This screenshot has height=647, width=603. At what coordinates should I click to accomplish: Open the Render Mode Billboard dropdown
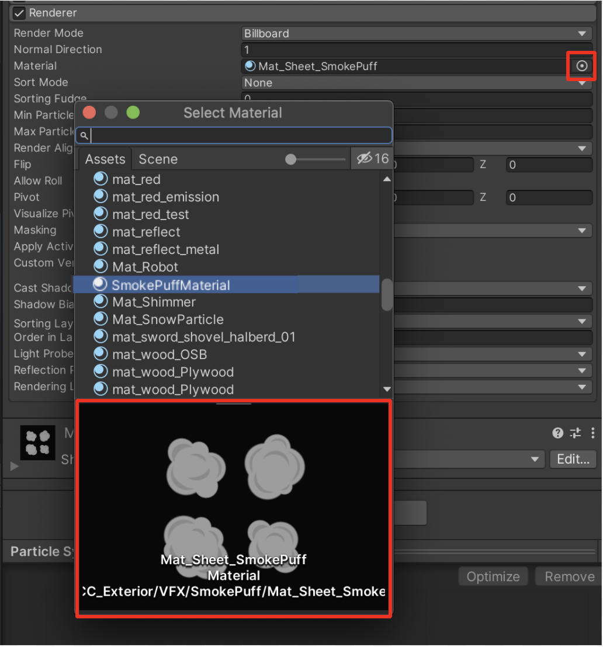tap(417, 33)
